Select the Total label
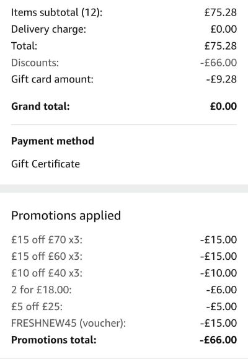Screen dimensions: 248x359 [x=24, y=46]
